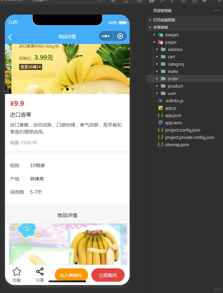Select the active second carousel dot

(67, 89)
